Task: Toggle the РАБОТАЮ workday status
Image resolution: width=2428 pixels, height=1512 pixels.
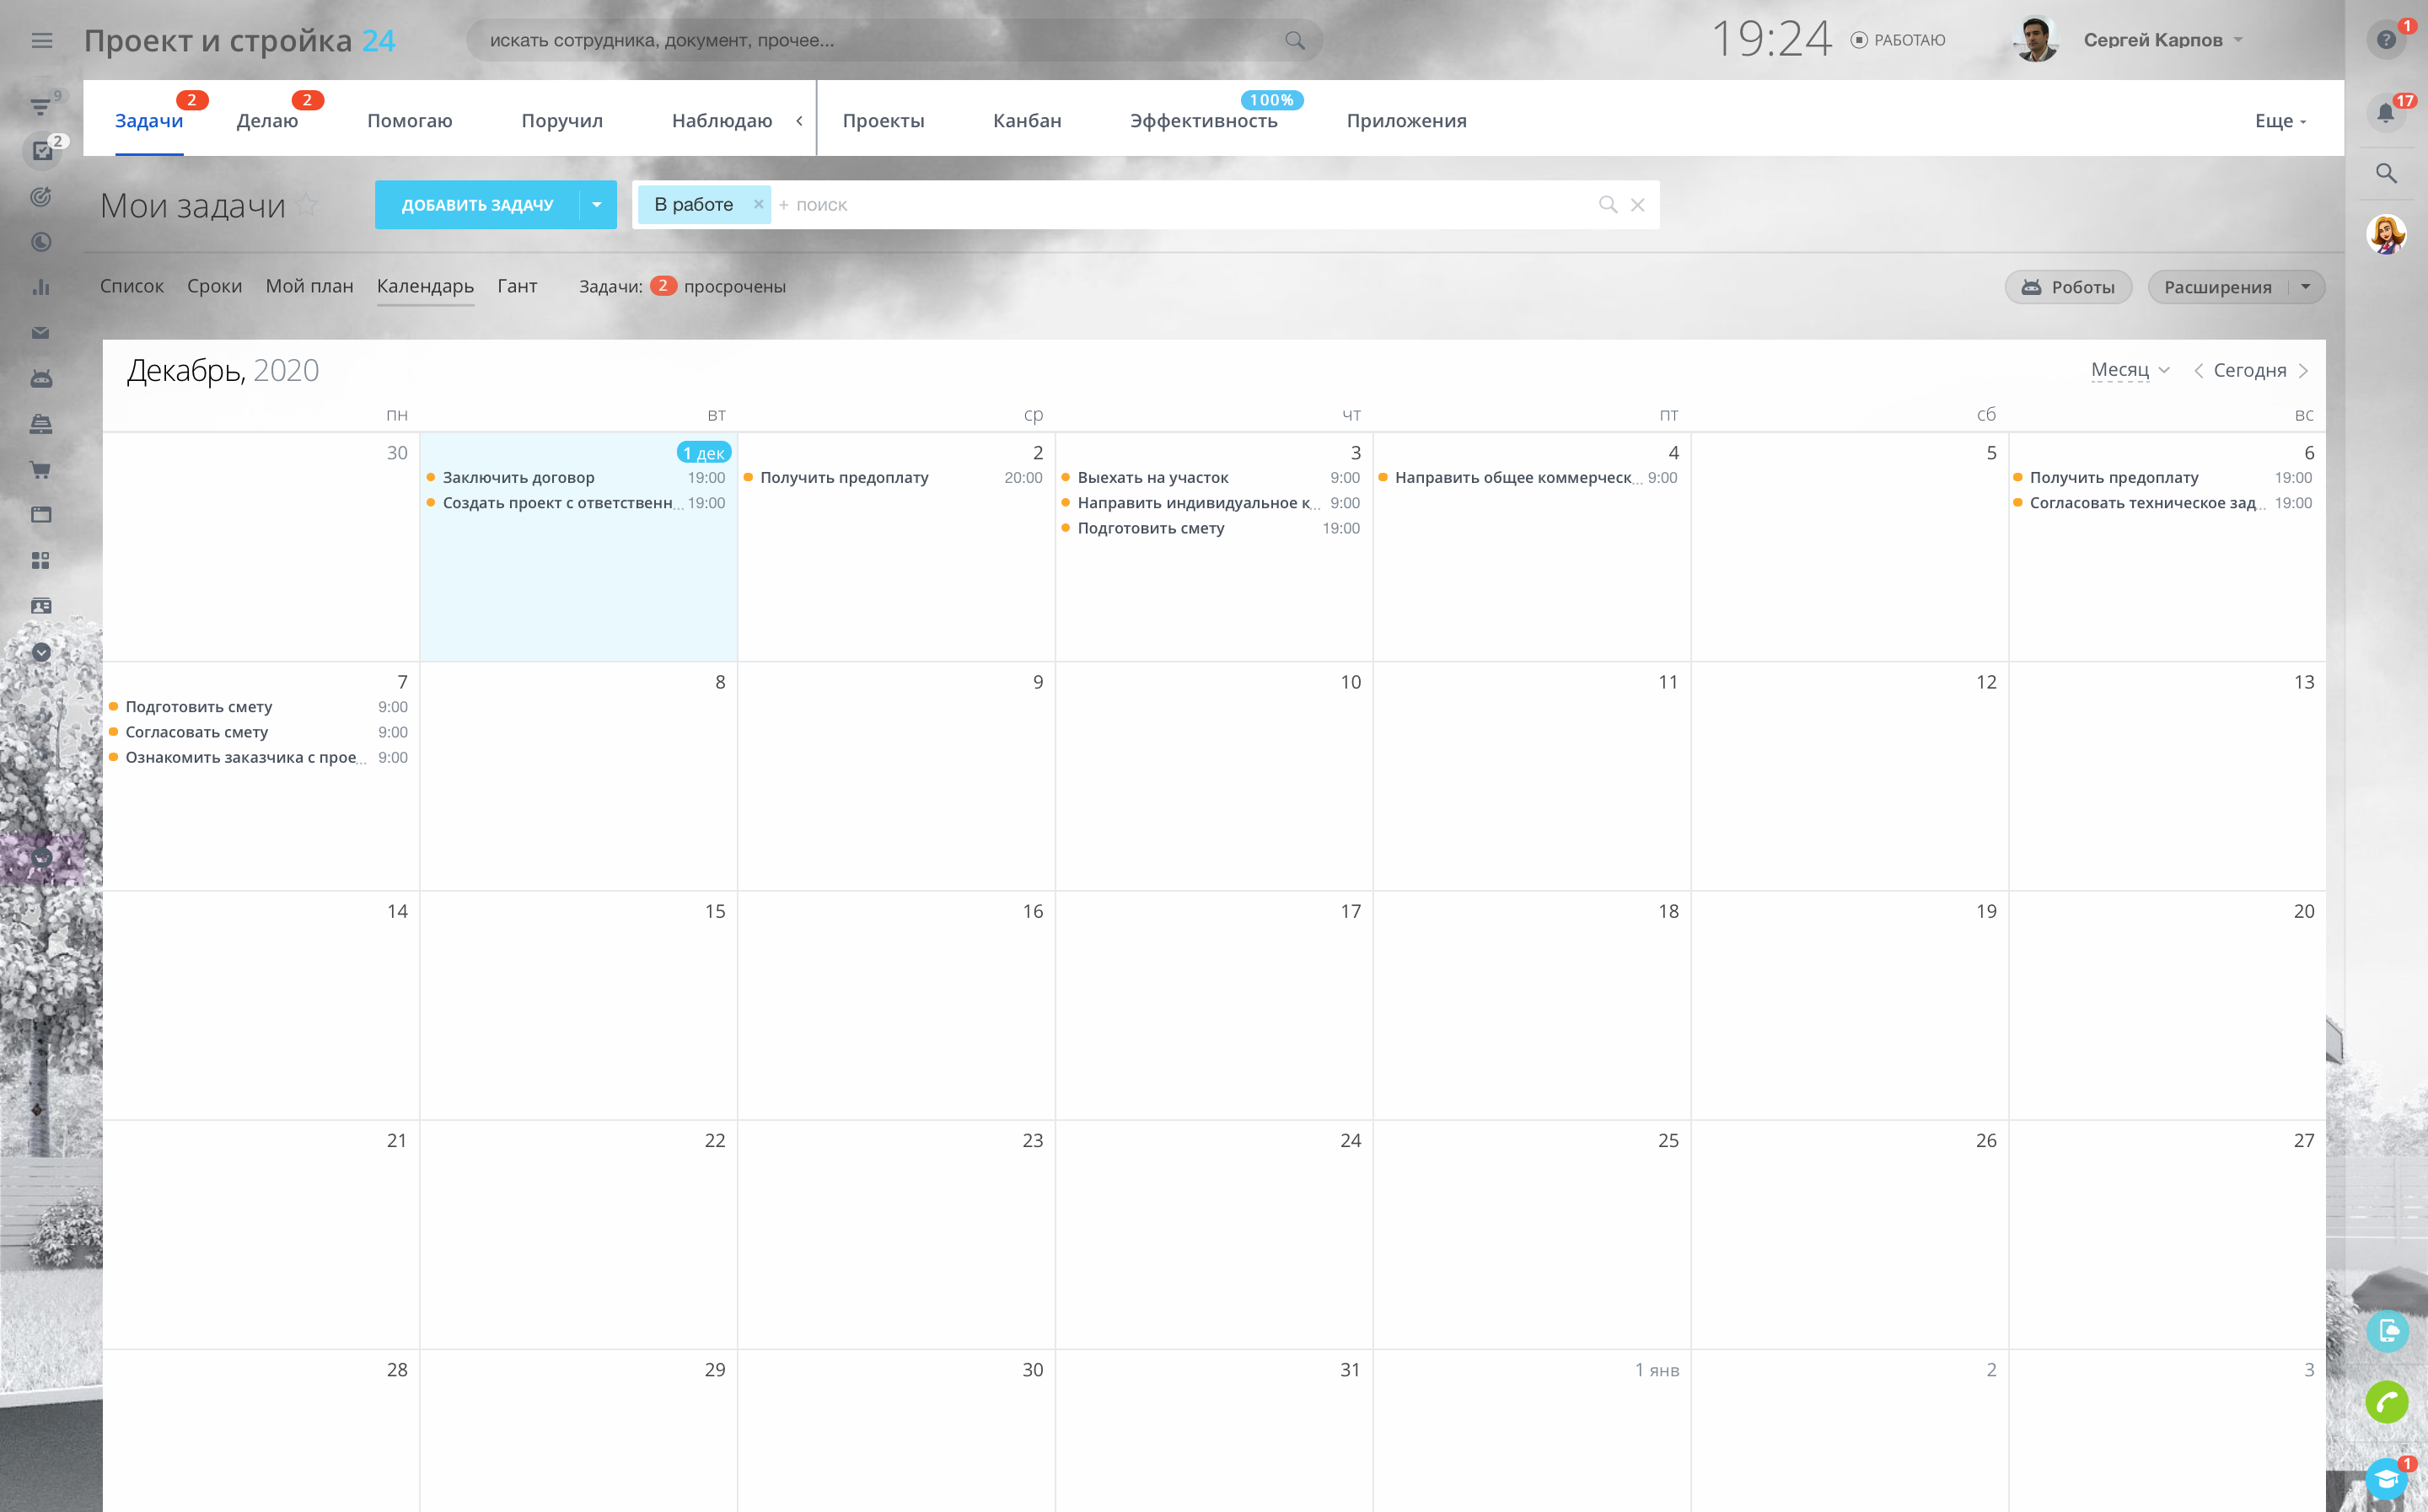Action: 1897,40
